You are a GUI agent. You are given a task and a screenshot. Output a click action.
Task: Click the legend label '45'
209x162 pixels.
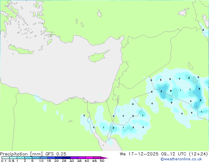point(94,161)
